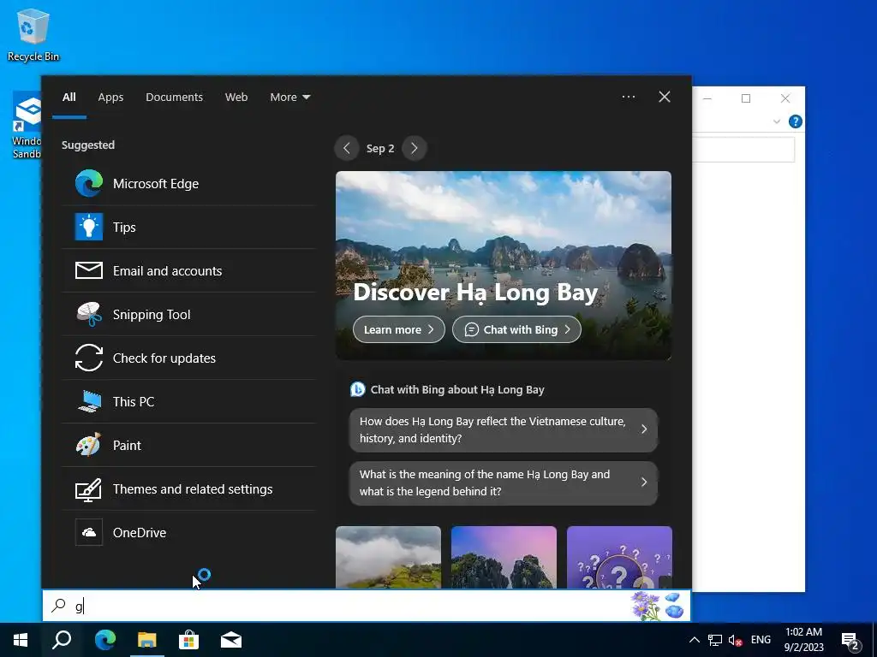This screenshot has width=877, height=657.
Task: Click the taskbar Search magnifier
Action: click(62, 640)
